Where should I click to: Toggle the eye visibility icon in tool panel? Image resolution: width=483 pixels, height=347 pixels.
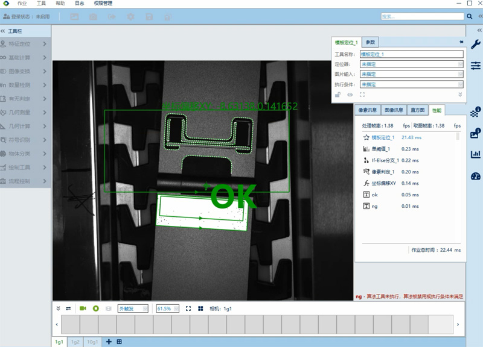(350, 95)
